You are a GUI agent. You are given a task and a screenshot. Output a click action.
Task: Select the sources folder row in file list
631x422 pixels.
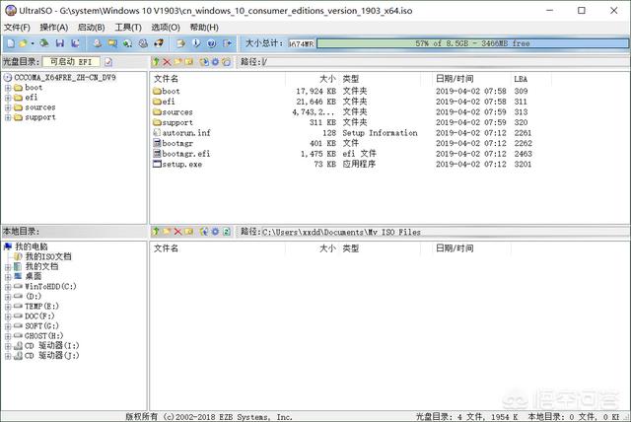click(342, 112)
